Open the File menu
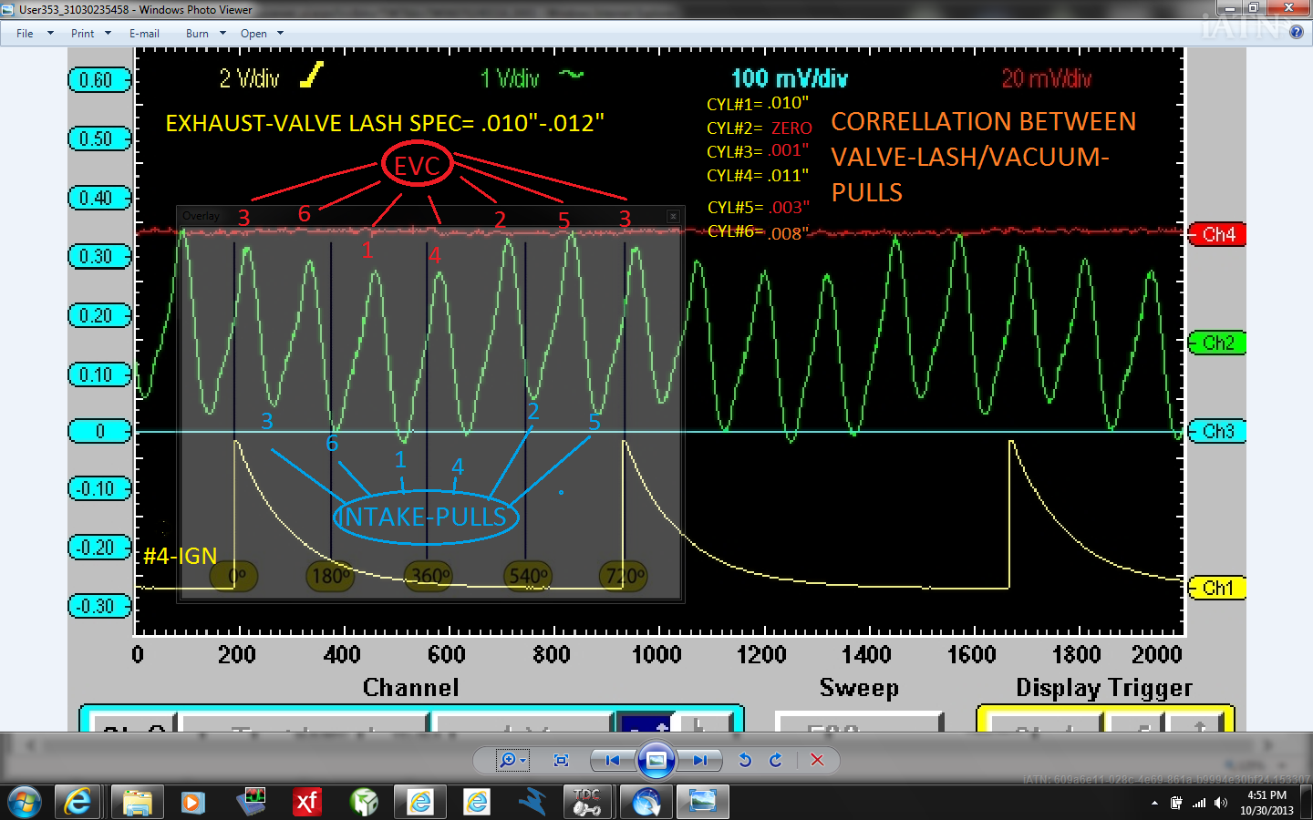The image size is (1313, 820). tap(25, 34)
